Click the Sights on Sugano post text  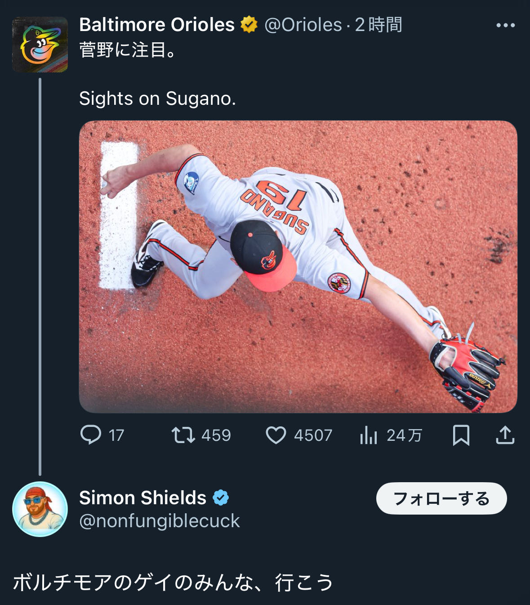pos(157,99)
